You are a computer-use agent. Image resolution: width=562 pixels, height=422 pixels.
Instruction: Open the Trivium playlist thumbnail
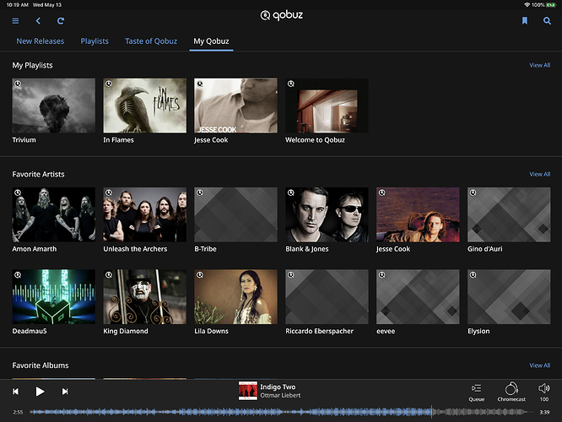pyautogui.click(x=54, y=105)
